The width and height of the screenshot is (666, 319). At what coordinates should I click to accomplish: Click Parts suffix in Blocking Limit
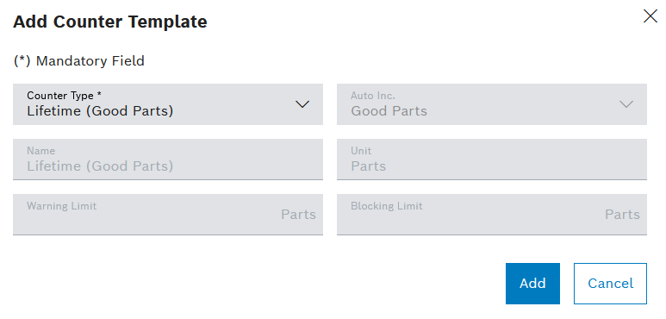622,215
